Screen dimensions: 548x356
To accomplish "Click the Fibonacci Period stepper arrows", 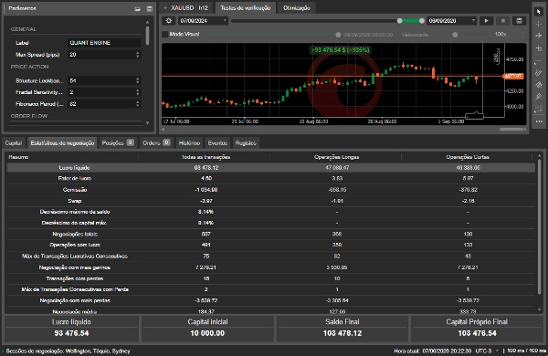I will click(x=137, y=104).
